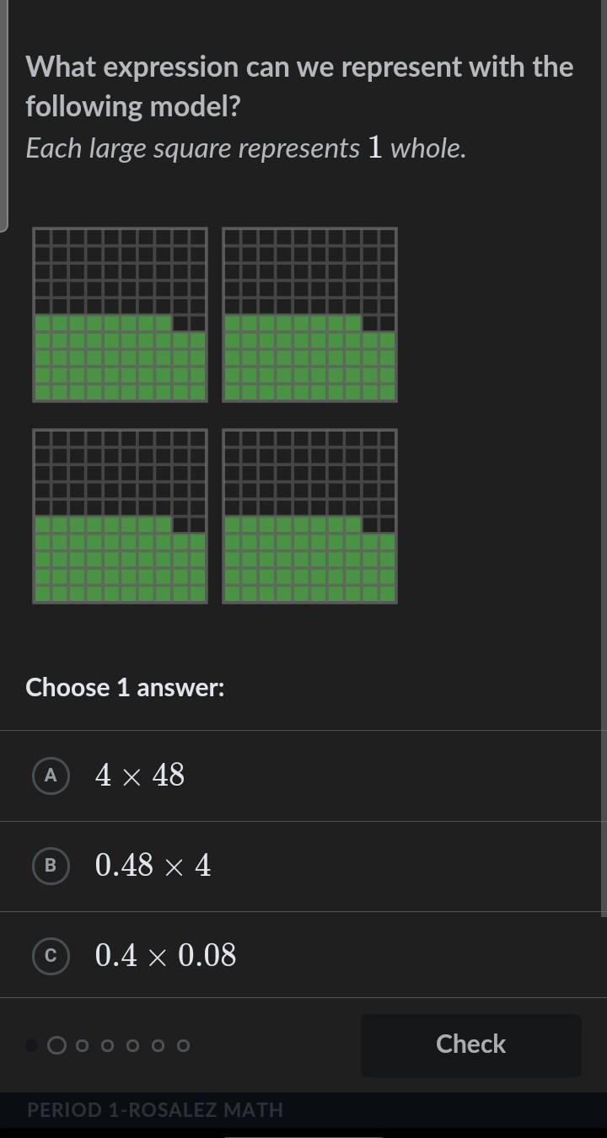Screen dimensions: 607x1138
Task: Click the Check button
Action: tap(470, 1044)
